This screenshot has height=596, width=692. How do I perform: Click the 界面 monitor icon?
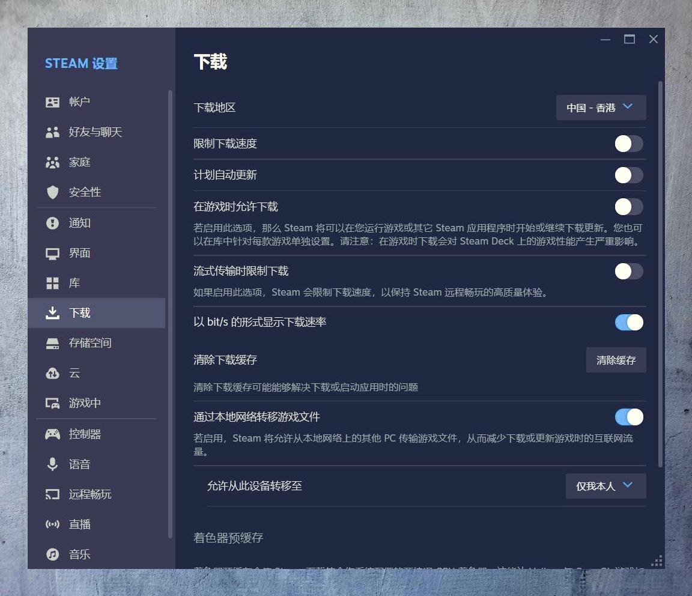tap(52, 254)
